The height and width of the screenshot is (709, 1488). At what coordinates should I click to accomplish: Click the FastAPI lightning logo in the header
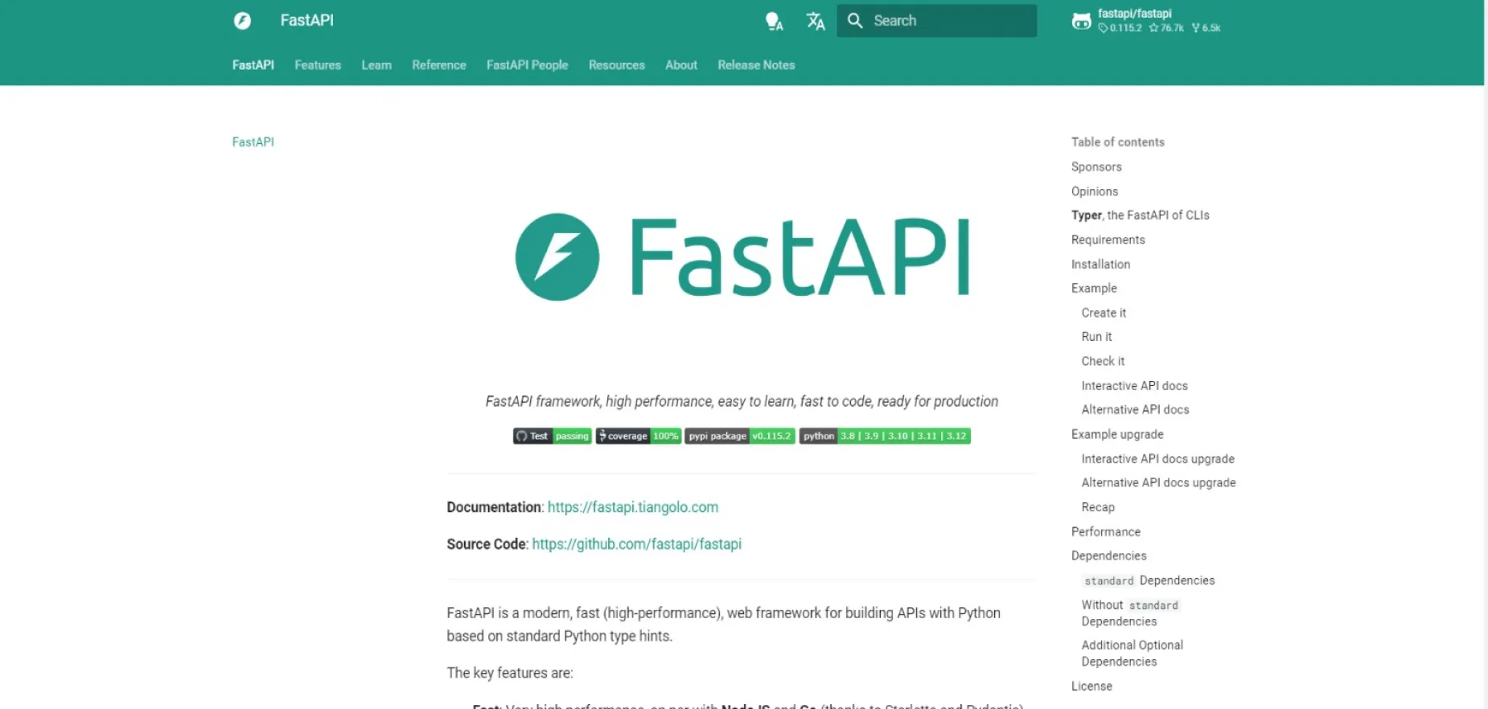(242, 20)
